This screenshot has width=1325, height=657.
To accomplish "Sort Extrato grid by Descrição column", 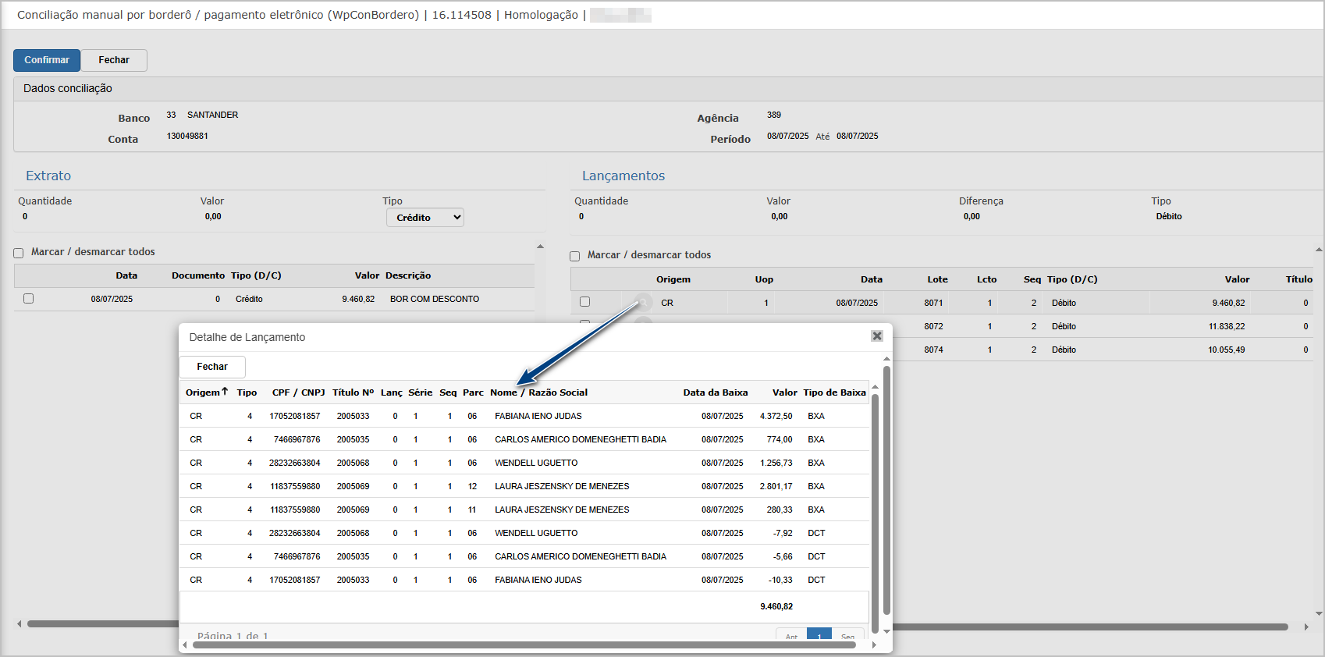I will (408, 275).
